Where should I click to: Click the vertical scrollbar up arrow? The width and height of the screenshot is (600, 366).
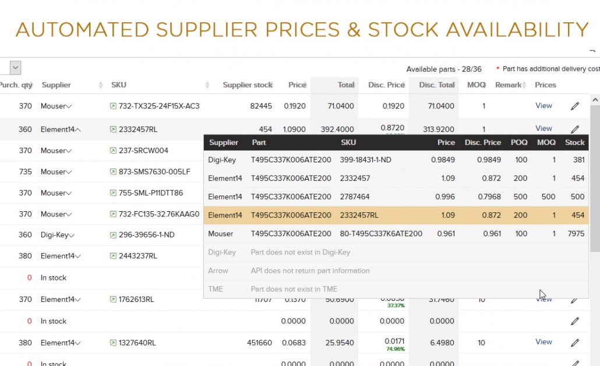pos(595,100)
